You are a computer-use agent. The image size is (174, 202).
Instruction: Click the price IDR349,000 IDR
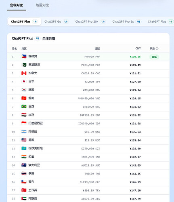[89, 124]
